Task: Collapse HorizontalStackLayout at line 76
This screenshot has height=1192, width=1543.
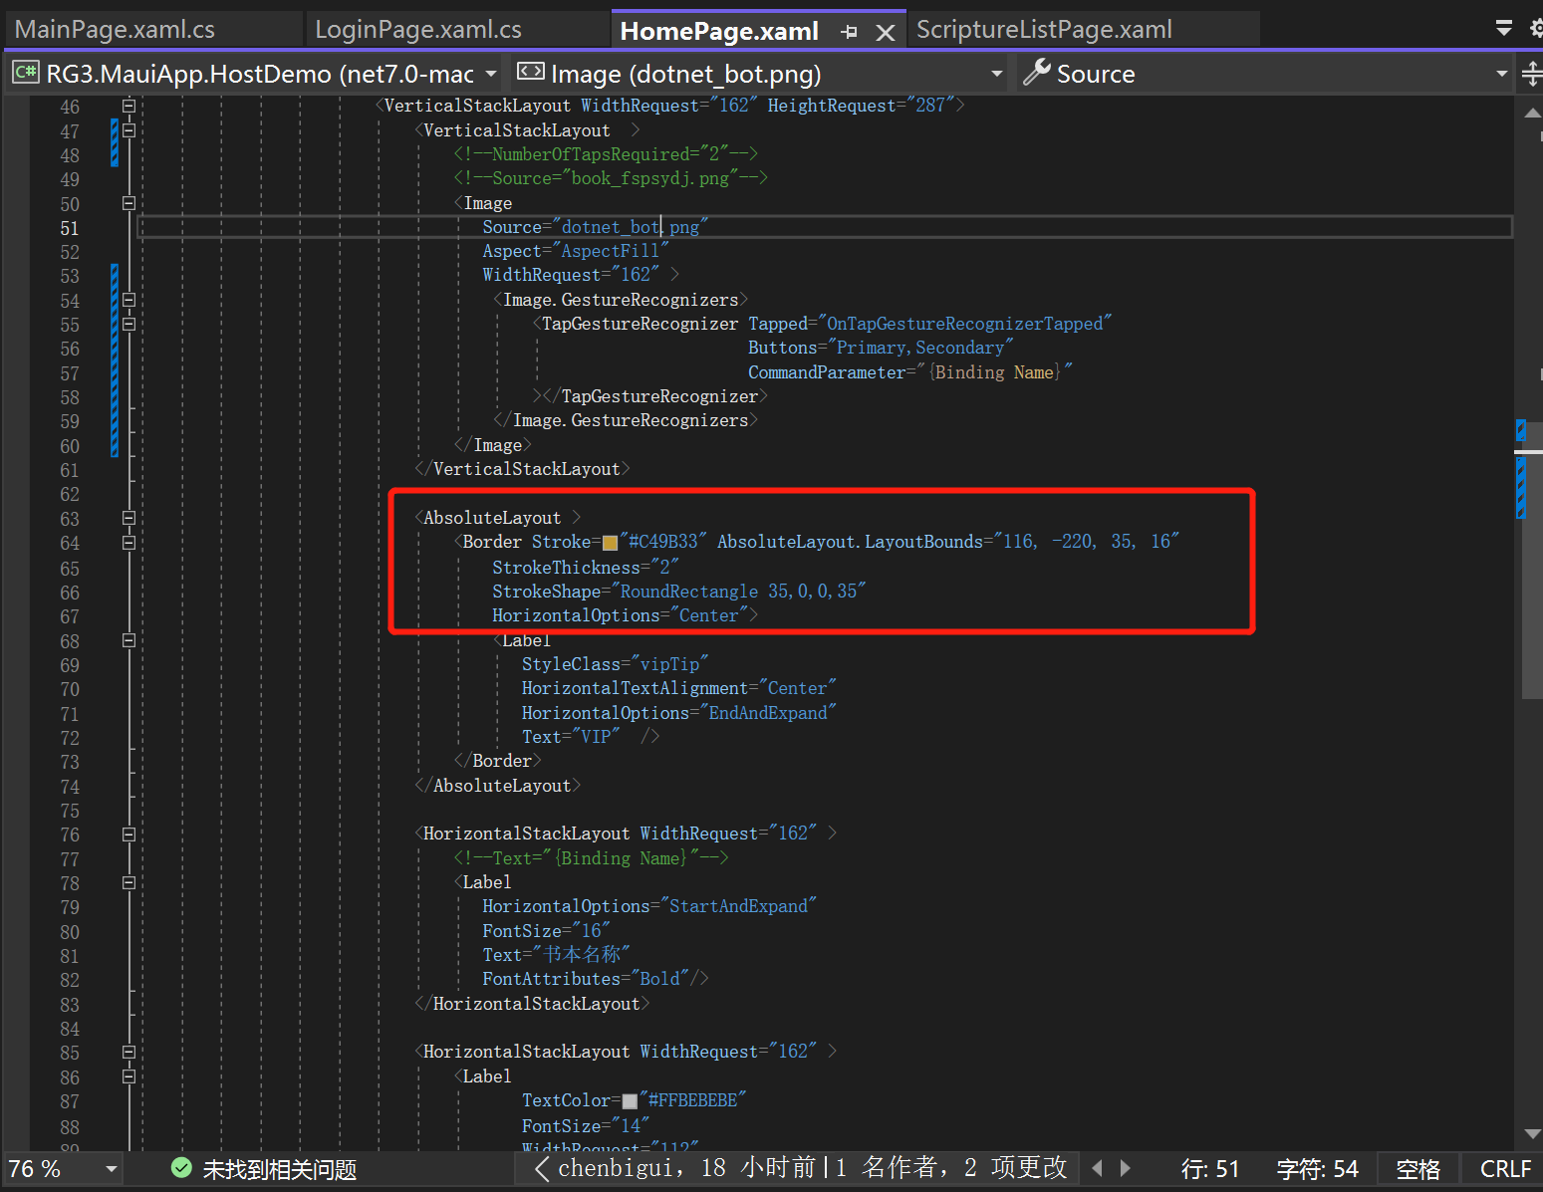Action: pos(129,834)
